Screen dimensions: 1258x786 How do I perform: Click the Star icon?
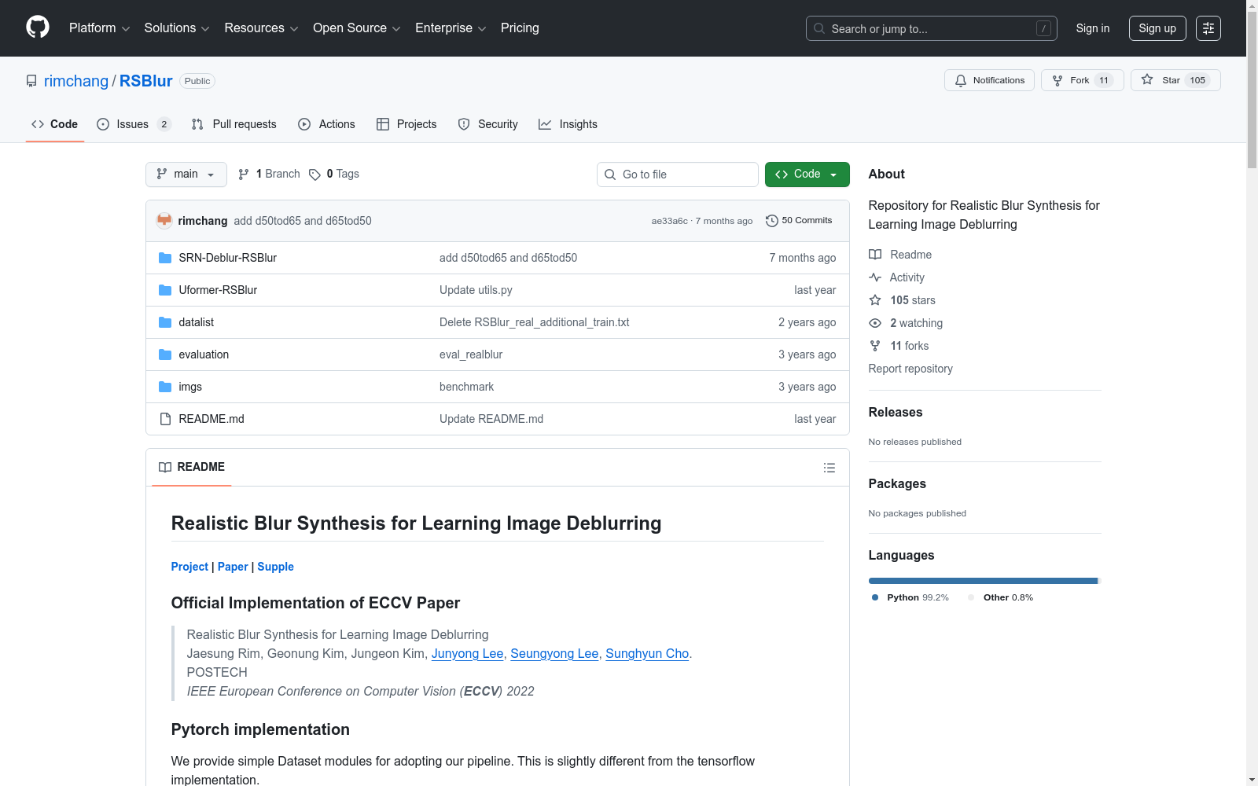(x=1147, y=79)
